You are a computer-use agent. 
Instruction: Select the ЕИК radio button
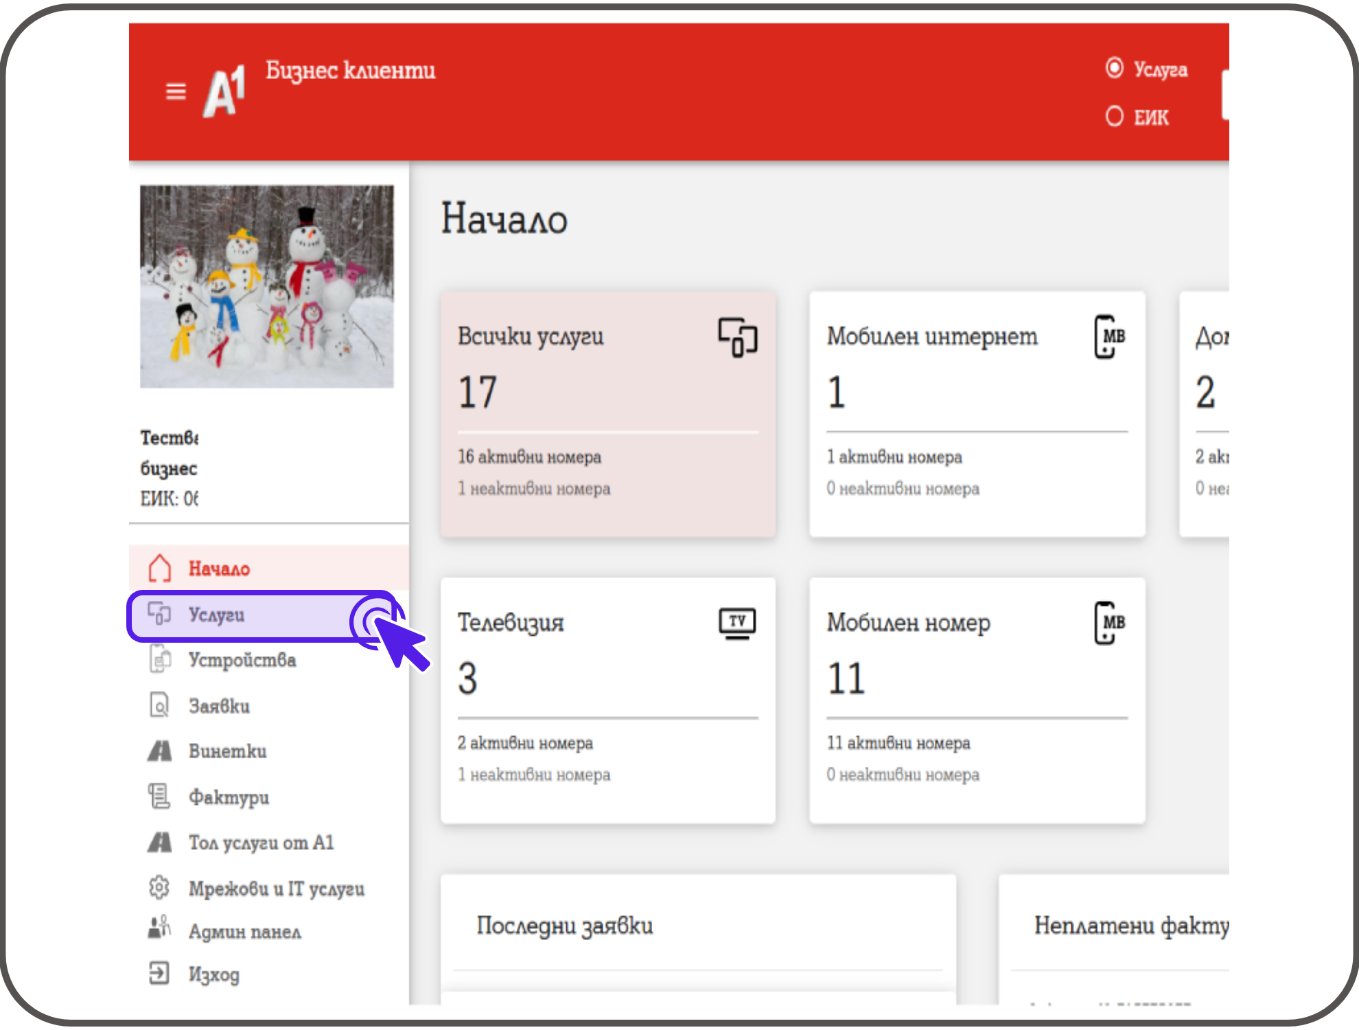coord(1115,117)
